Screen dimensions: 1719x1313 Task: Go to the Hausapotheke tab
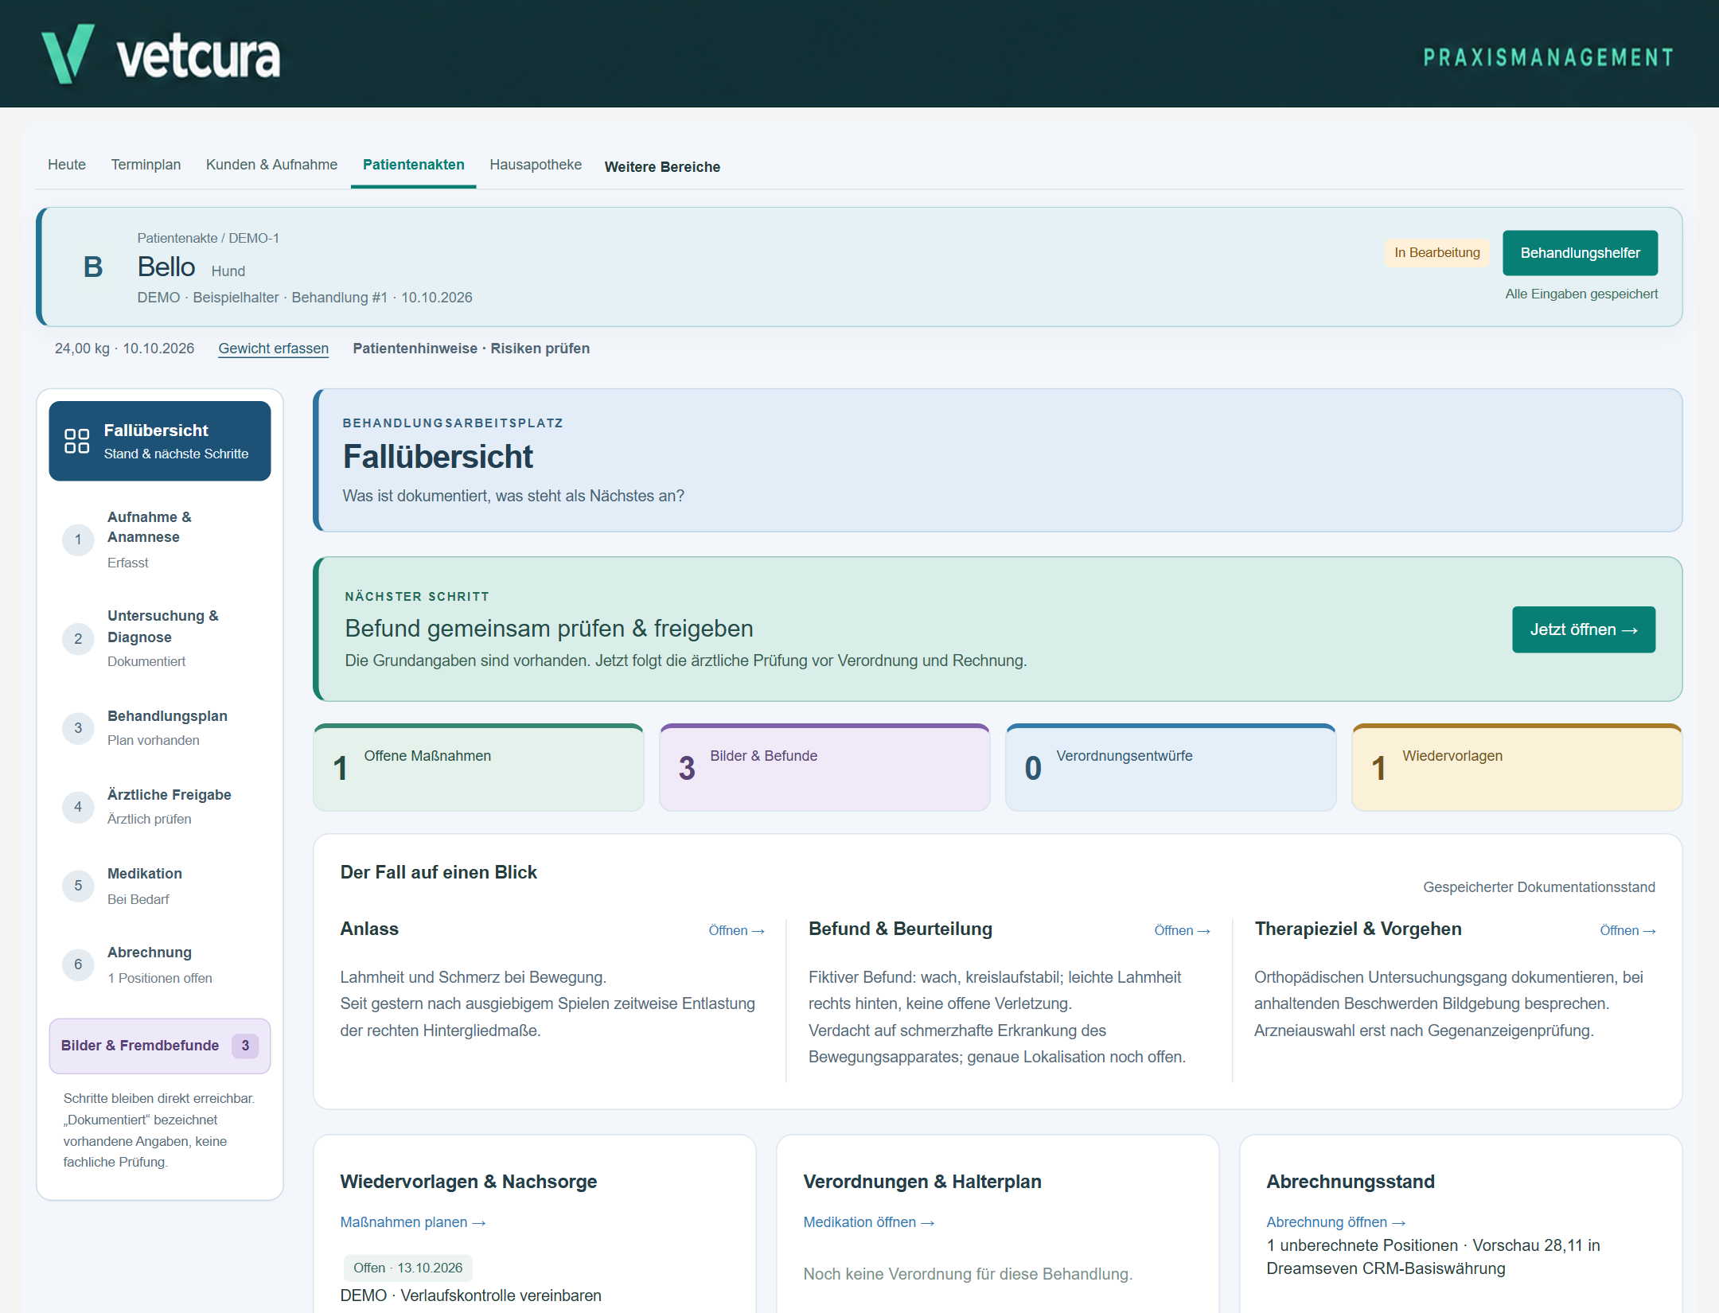536,165
